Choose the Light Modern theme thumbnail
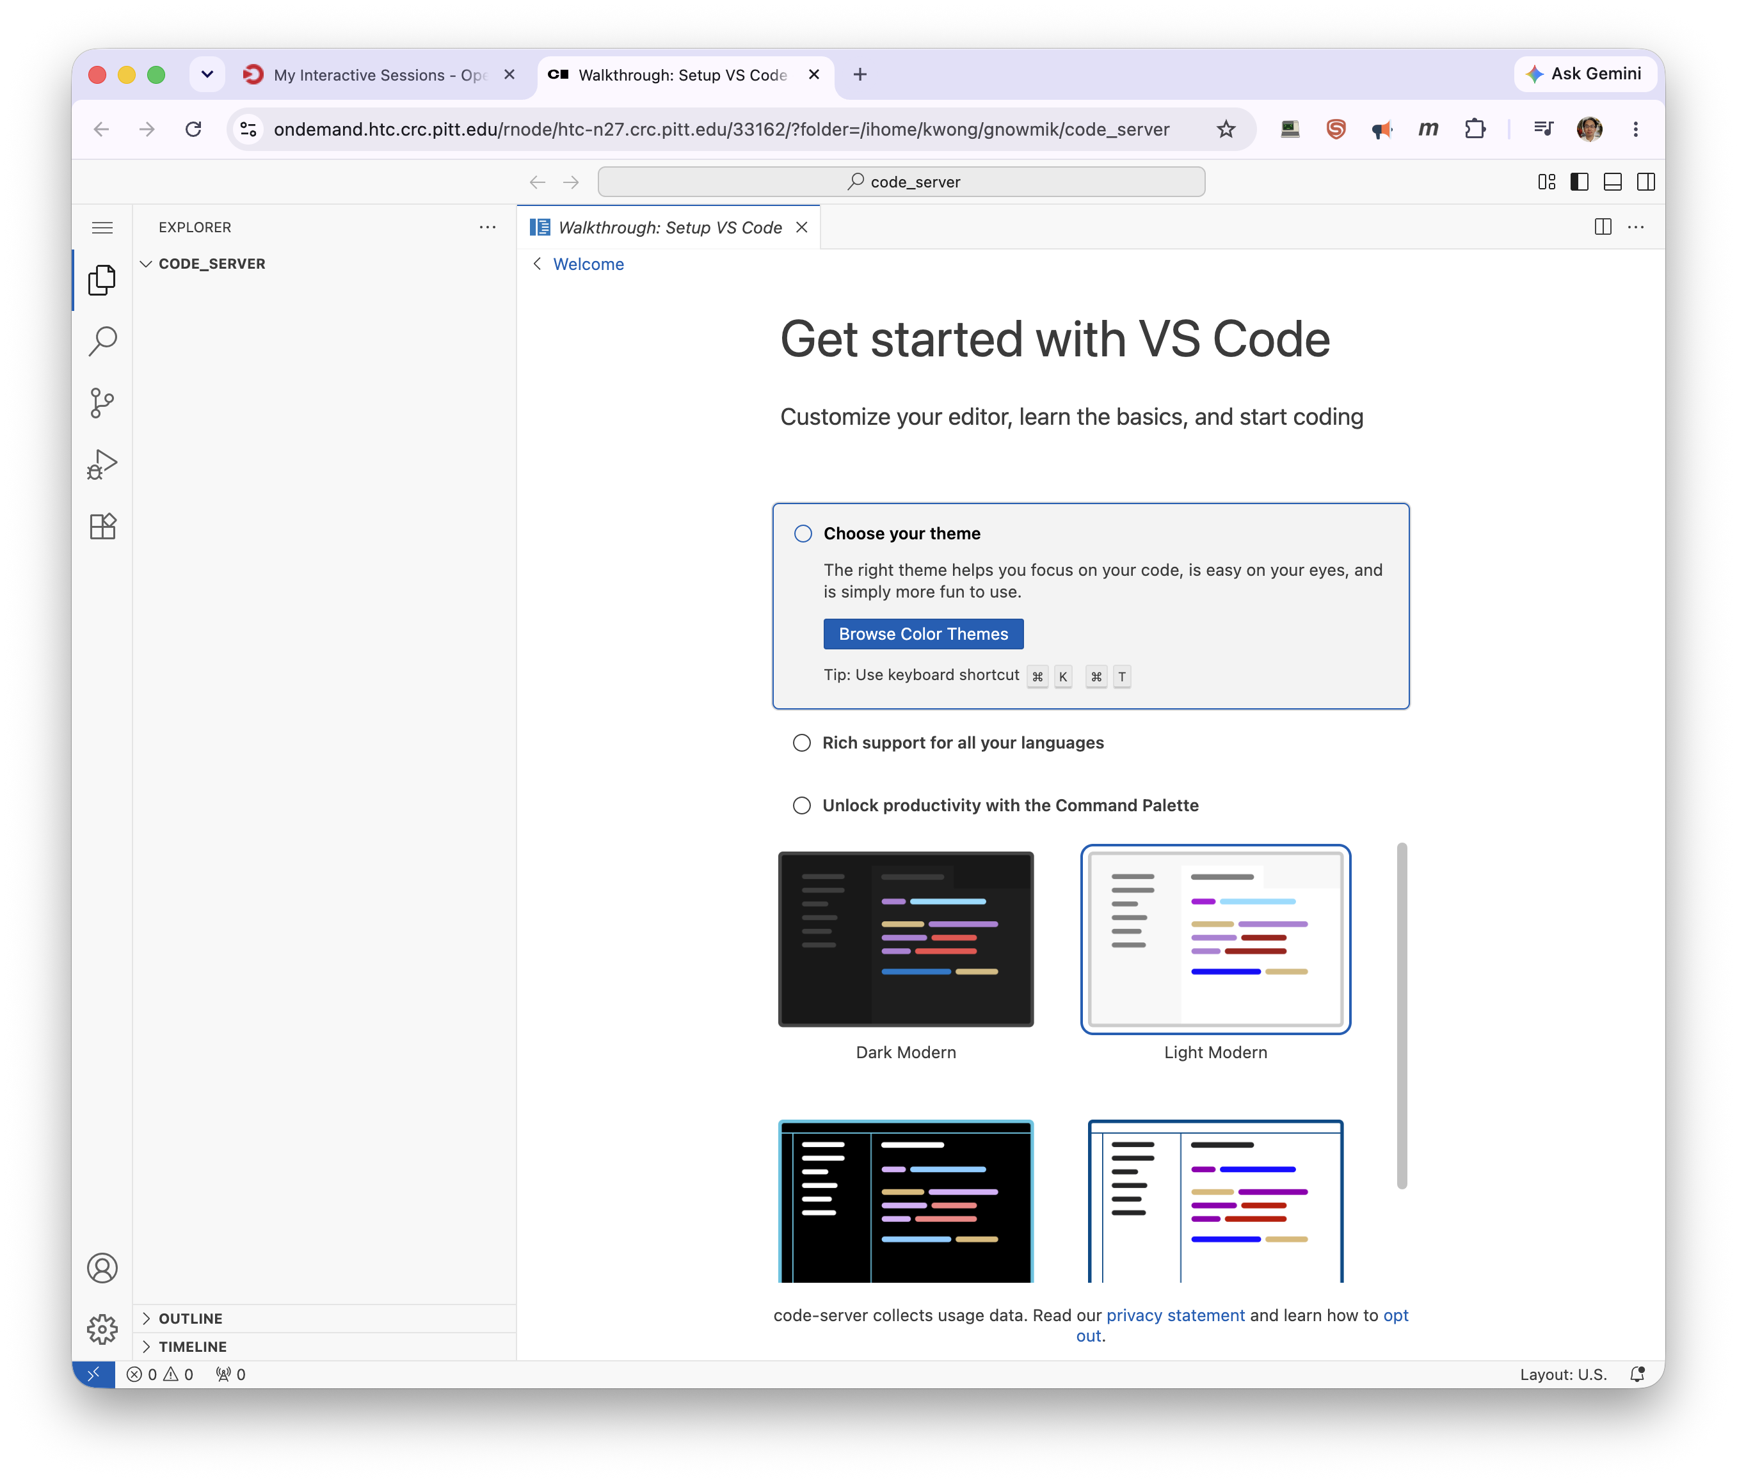The image size is (1737, 1483). pyautogui.click(x=1215, y=939)
